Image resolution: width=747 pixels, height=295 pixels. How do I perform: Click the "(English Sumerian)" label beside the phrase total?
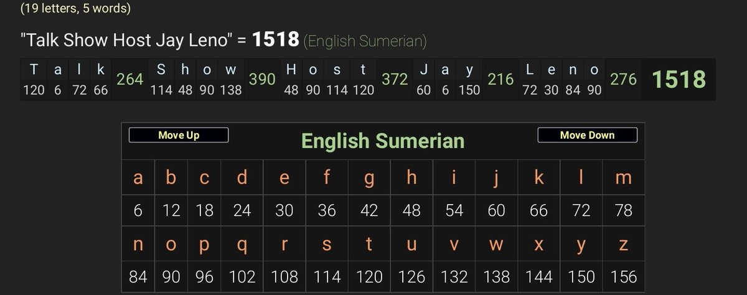365,42
